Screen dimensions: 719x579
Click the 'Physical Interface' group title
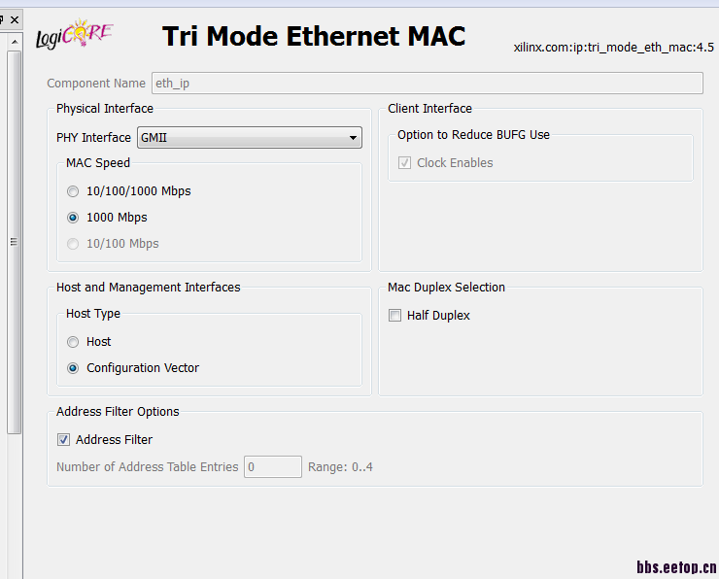pos(105,109)
